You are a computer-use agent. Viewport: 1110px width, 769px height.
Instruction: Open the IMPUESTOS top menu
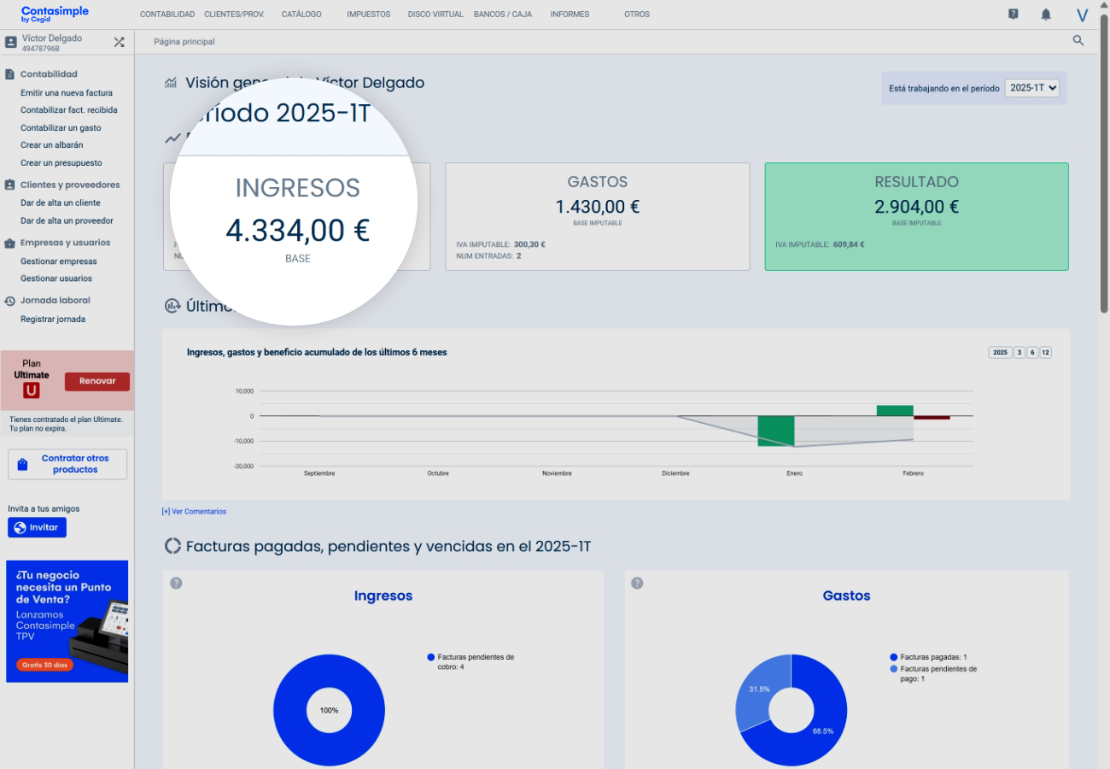(369, 15)
